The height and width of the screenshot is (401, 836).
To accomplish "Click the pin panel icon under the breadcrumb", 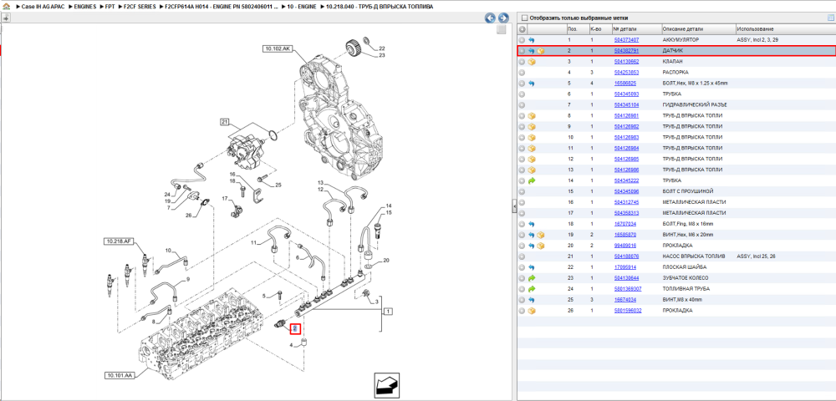I will pos(6,18).
